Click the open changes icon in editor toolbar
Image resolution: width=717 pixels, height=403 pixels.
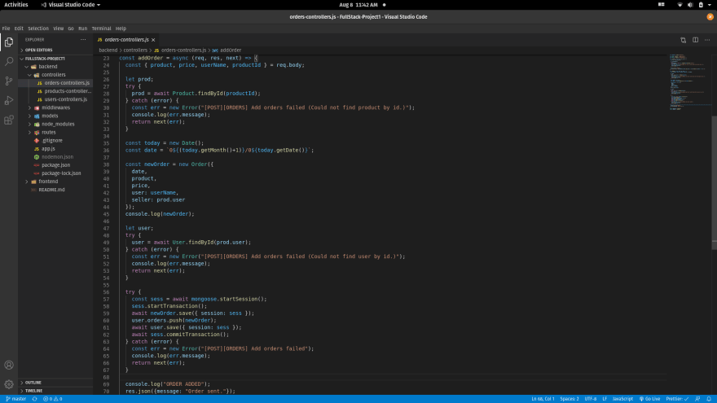683,40
